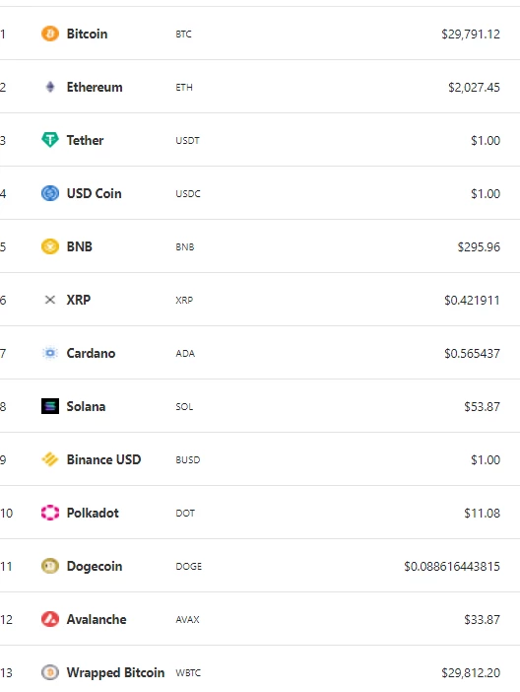Click the Dogecoin coin icon
Image resolution: width=520 pixels, height=692 pixels.
pyautogui.click(x=50, y=566)
